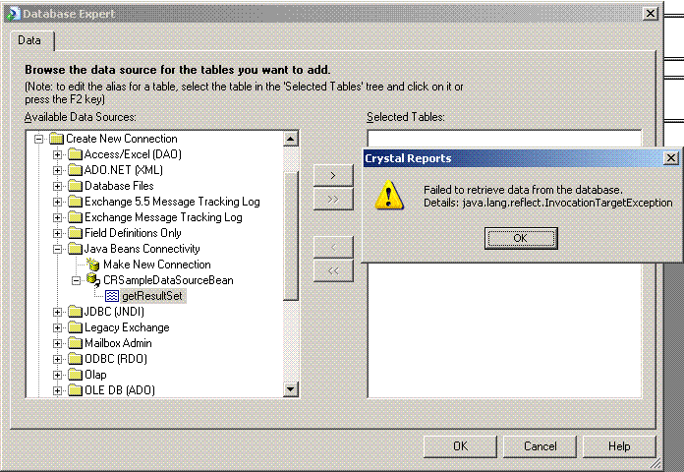Select the OLE DB (ADO) label
This screenshot has height=472, width=684.
tap(120, 390)
